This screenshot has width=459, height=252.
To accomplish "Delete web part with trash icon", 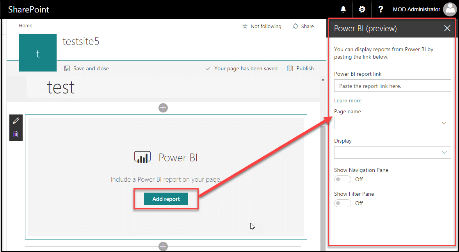I will point(16,134).
